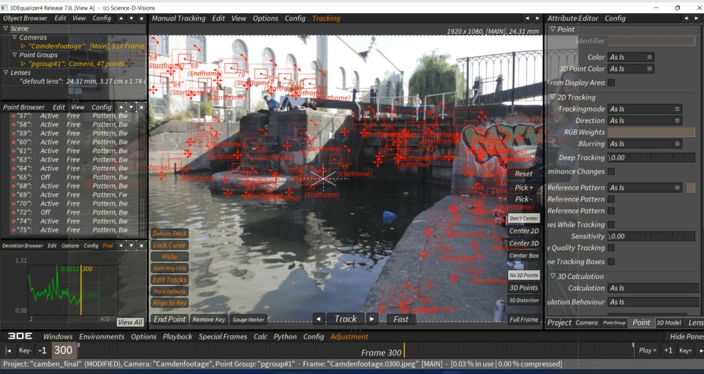Open 3D Point Color dropdown
The image size is (704, 374).
point(631,69)
